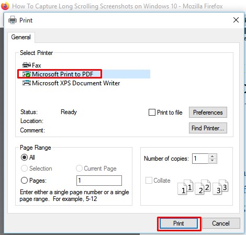Increase number of copies with up arrow
The image size is (246, 235).
[212, 156]
